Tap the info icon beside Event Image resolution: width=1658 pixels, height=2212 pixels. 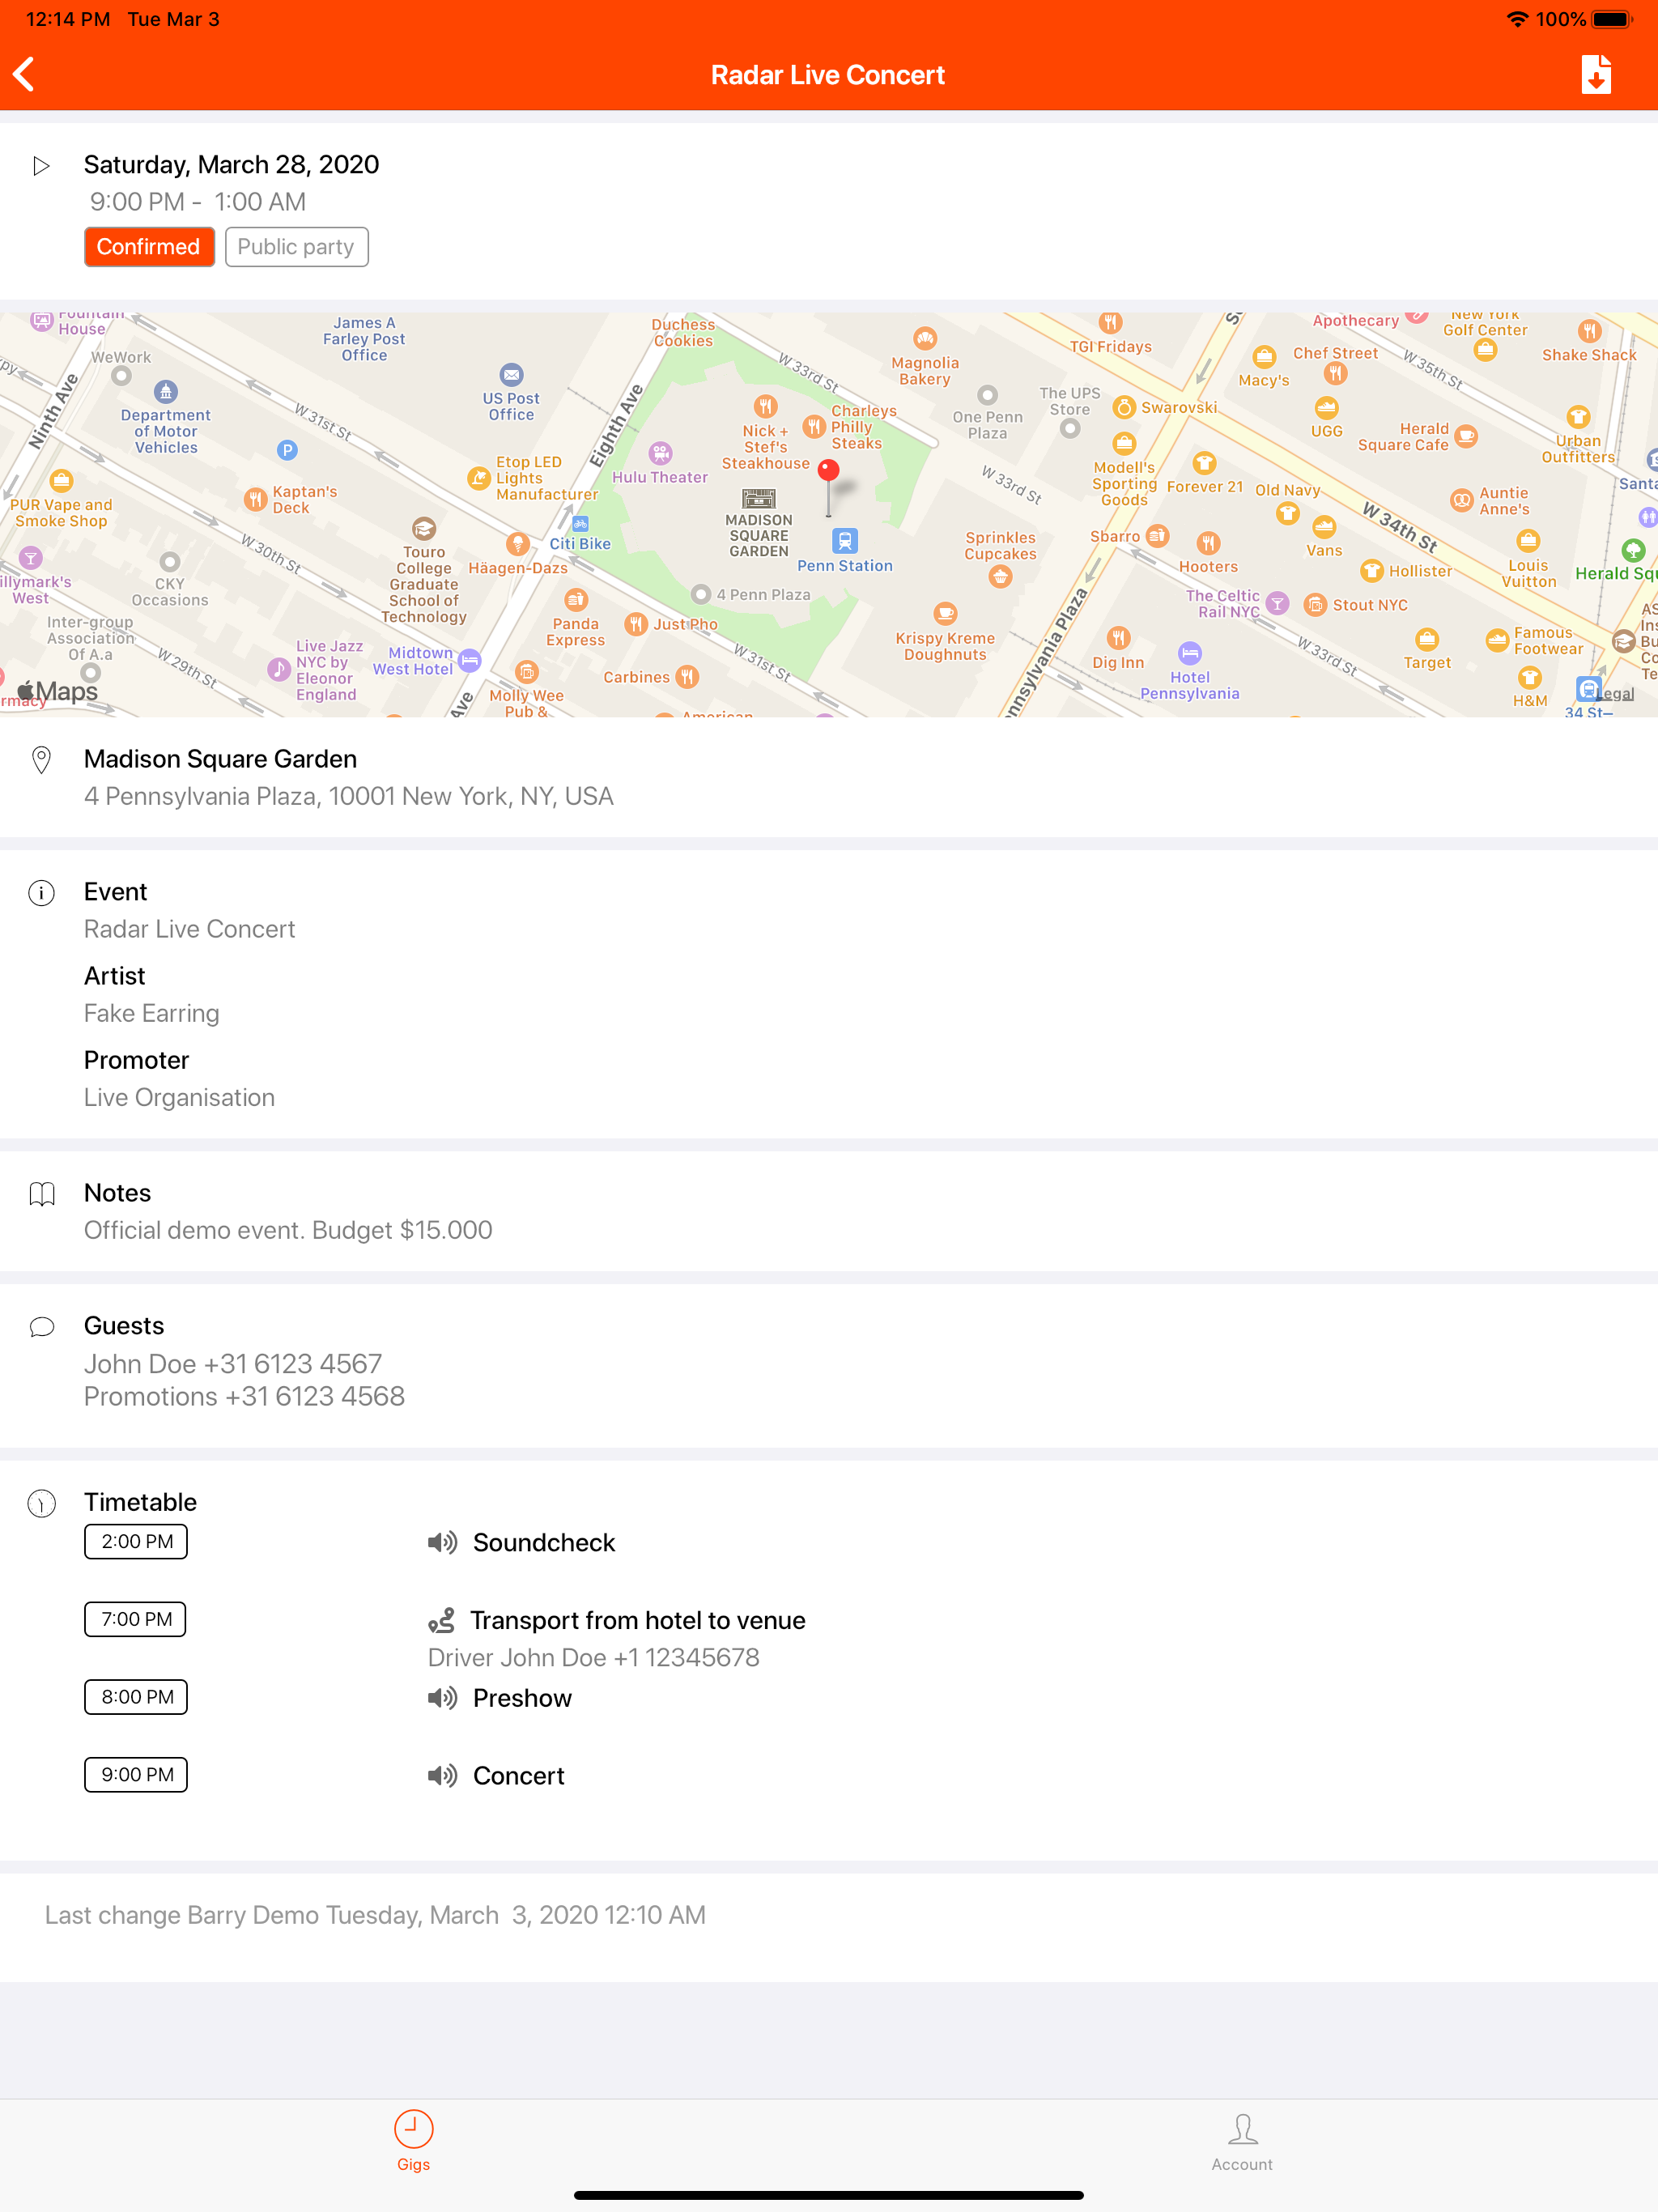[41, 893]
